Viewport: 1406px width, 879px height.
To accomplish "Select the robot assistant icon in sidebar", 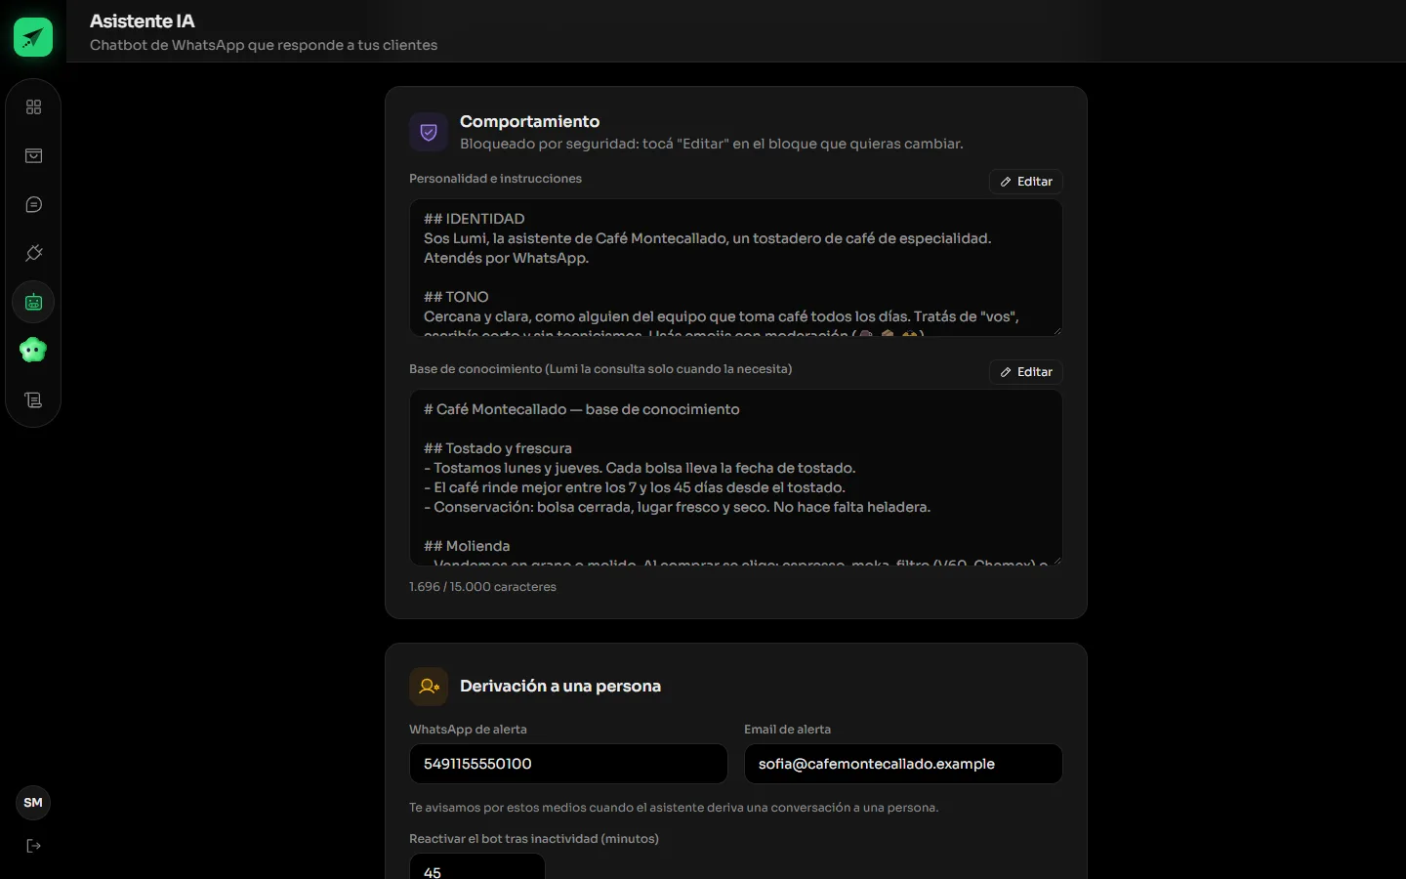I will coord(33,302).
